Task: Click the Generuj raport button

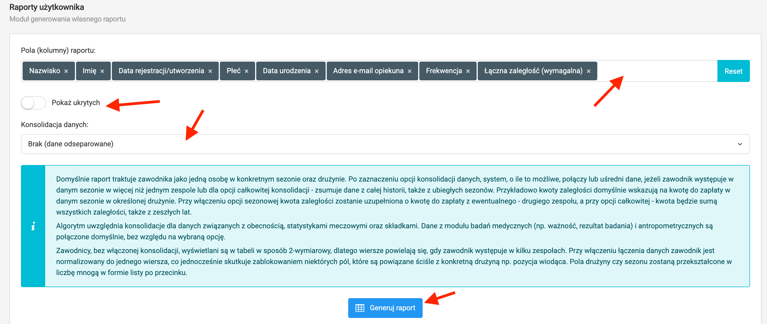Action: point(392,308)
